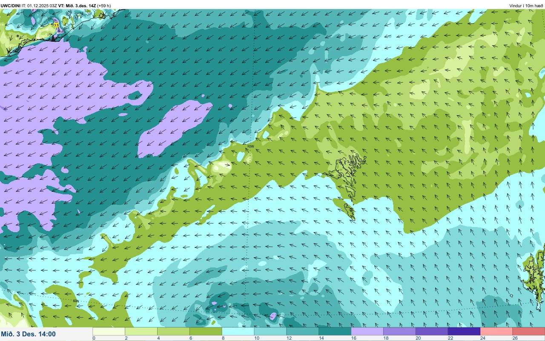Select the dark teal 14–16 legend swatch

click(x=335, y=331)
